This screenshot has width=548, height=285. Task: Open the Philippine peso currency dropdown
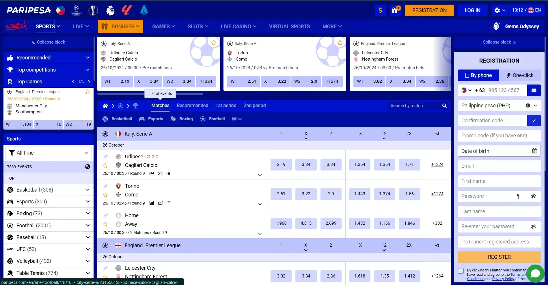(535, 106)
